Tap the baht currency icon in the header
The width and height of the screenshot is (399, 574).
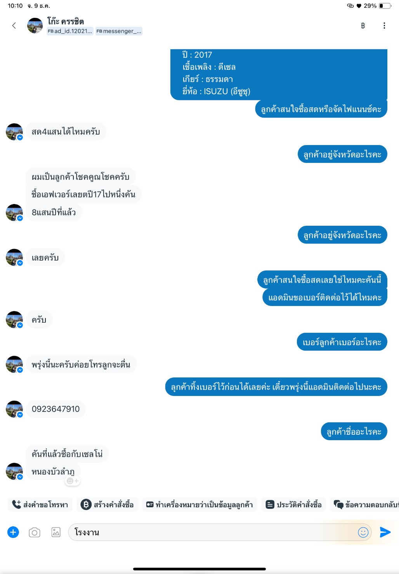363,26
